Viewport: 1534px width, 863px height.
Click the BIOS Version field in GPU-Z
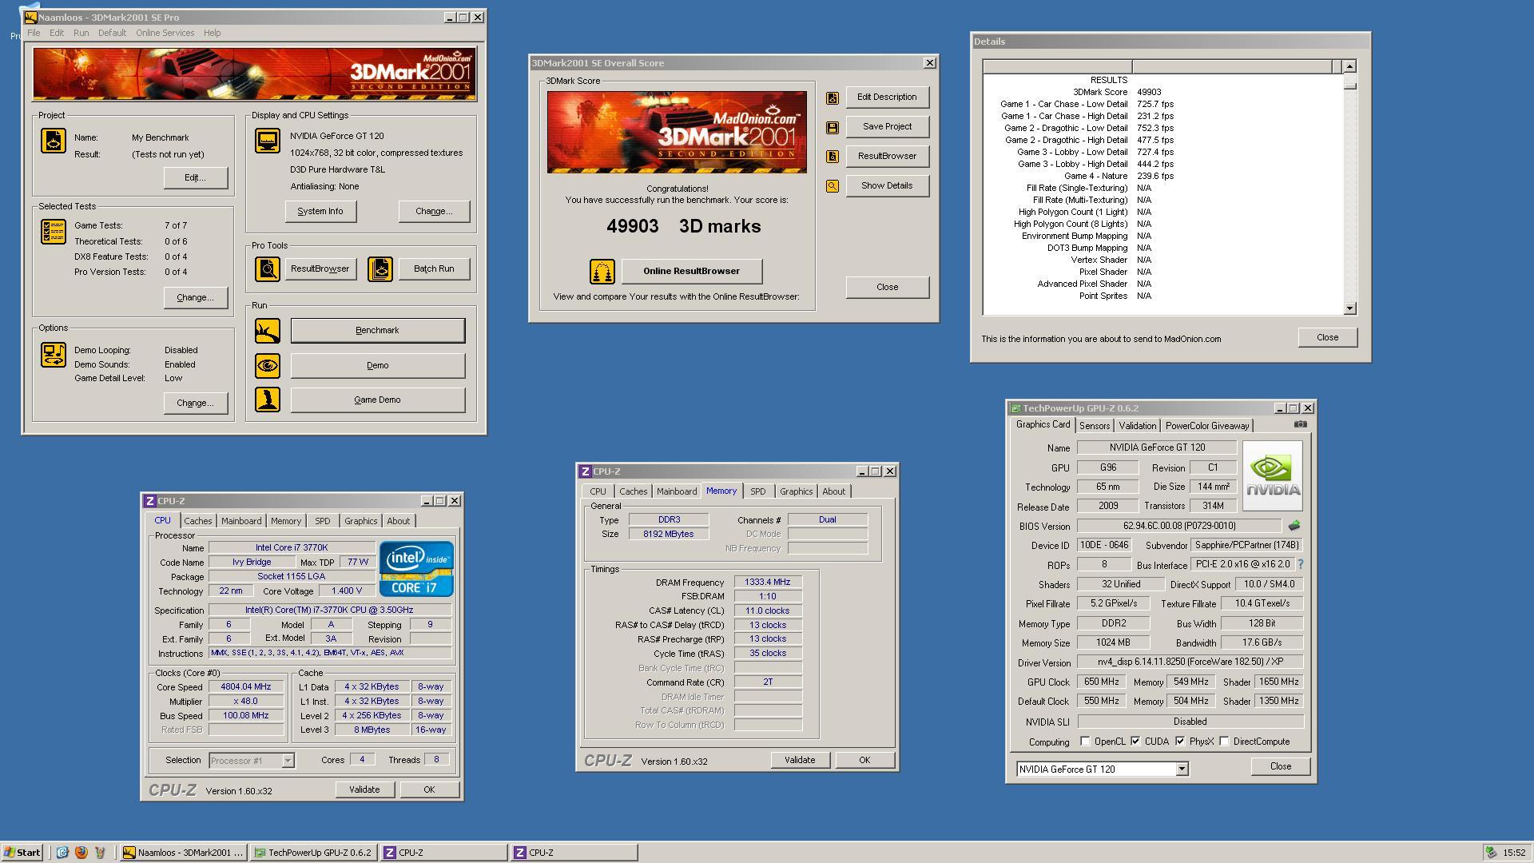tap(1179, 526)
